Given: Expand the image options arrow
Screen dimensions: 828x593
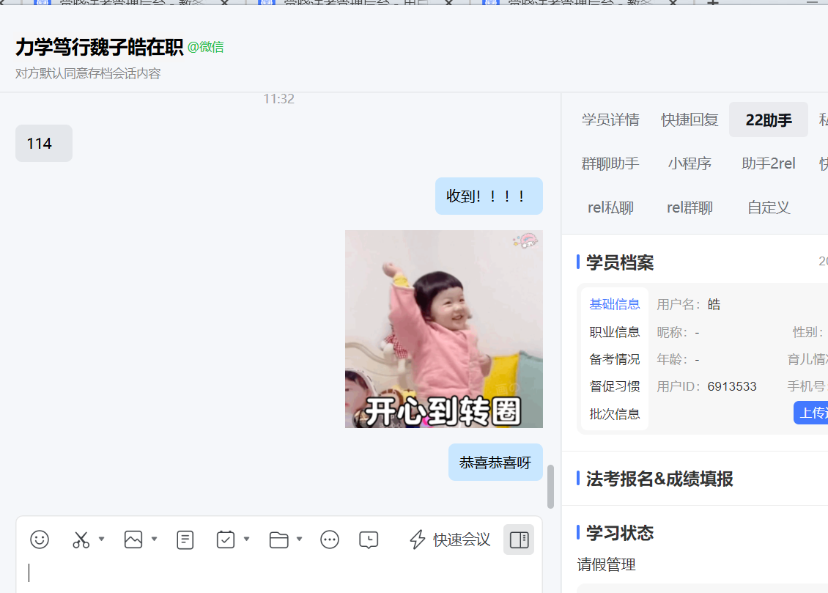Looking at the screenshot, I should 154,539.
